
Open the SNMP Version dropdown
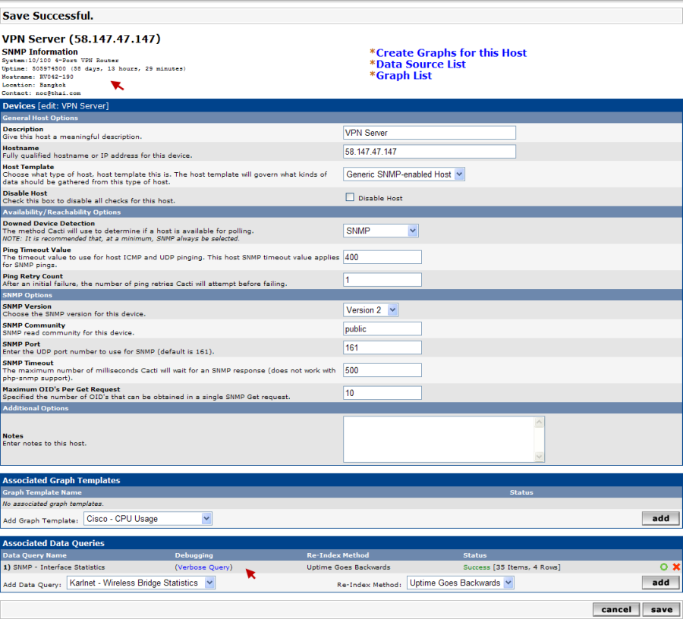pyautogui.click(x=371, y=309)
